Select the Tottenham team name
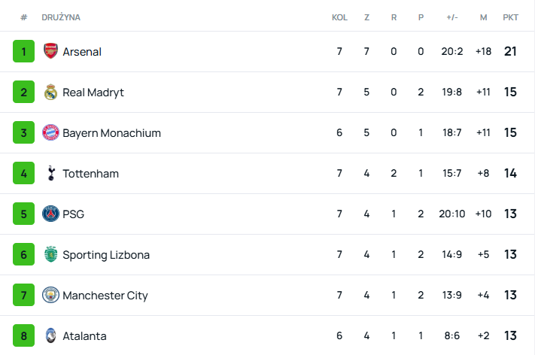Viewport: 535px width, 355px height. (90, 174)
